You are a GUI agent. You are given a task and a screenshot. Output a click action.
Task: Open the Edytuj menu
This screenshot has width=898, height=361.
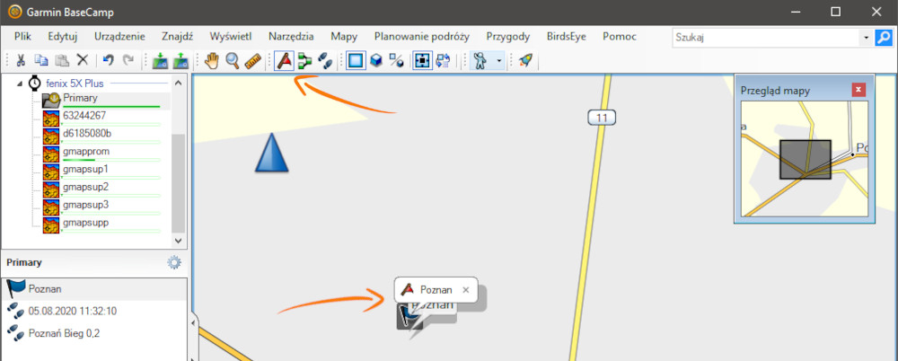point(63,37)
